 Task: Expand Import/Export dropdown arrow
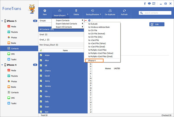pos(68,14)
